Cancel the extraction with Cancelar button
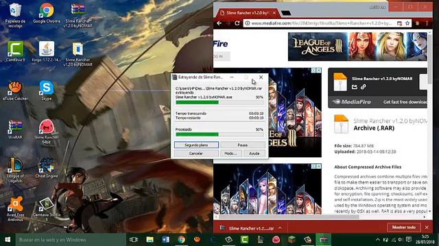The height and width of the screenshot is (246, 439). [196, 153]
